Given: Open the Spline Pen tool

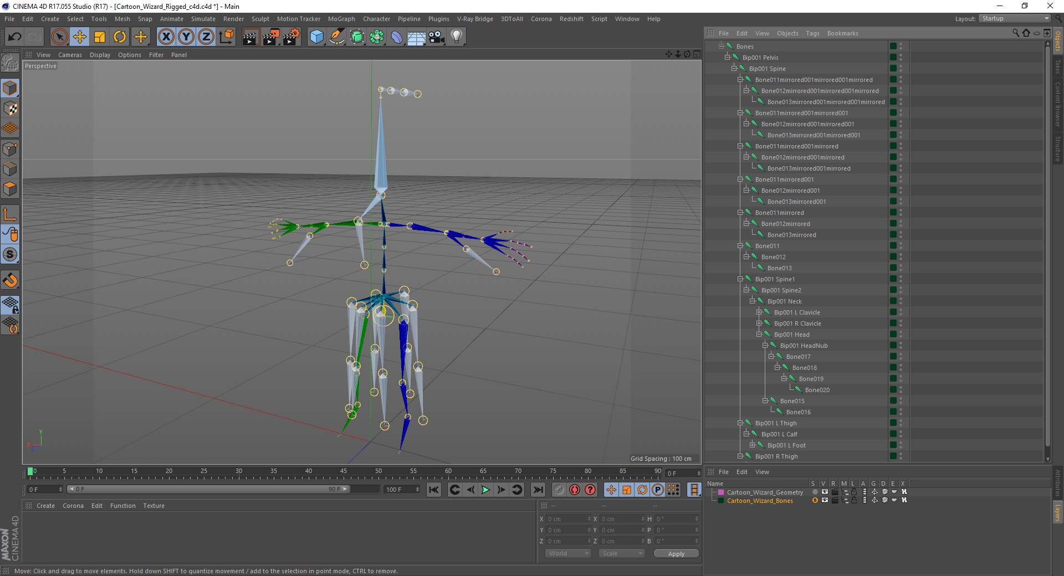Looking at the screenshot, I should pos(336,37).
